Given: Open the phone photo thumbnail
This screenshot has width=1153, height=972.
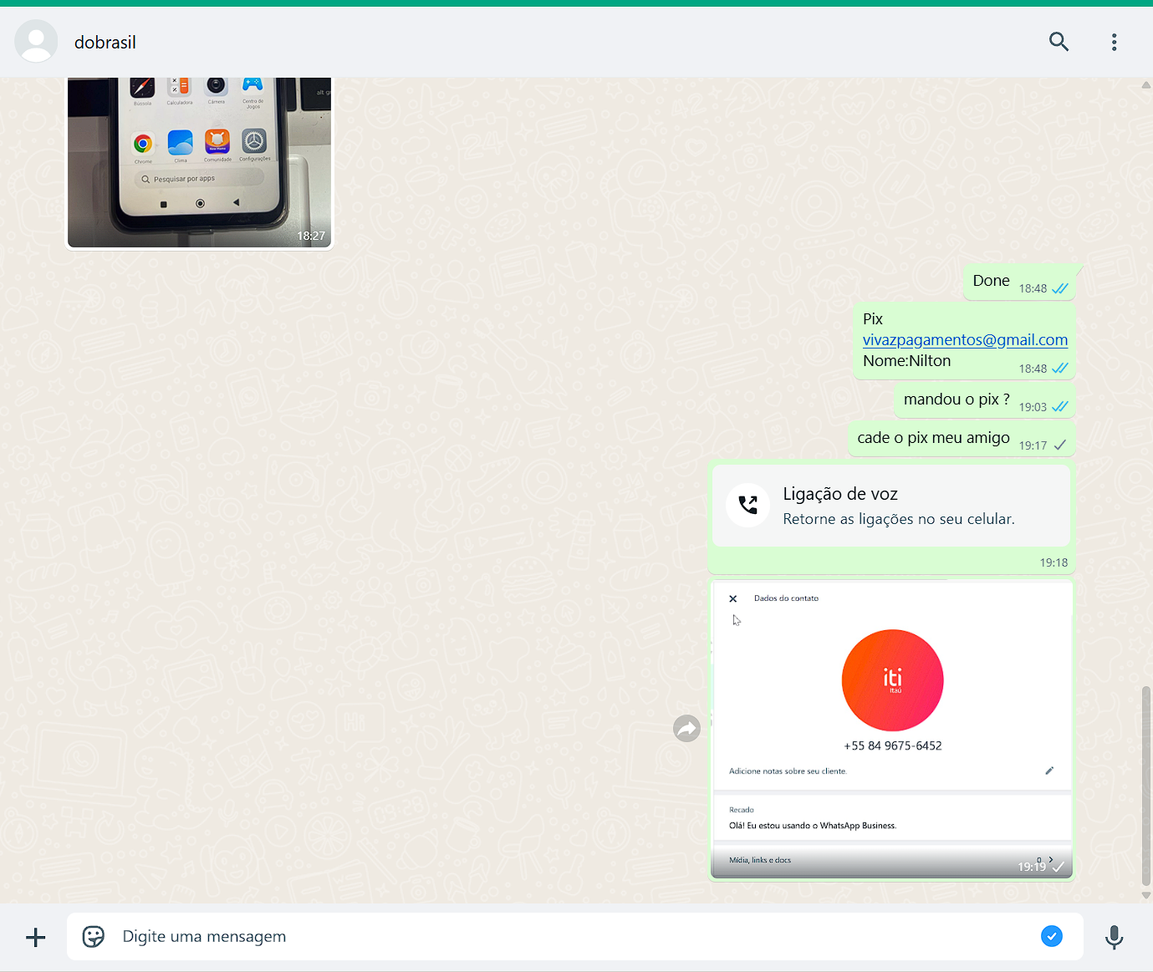Looking at the screenshot, I should (x=199, y=162).
